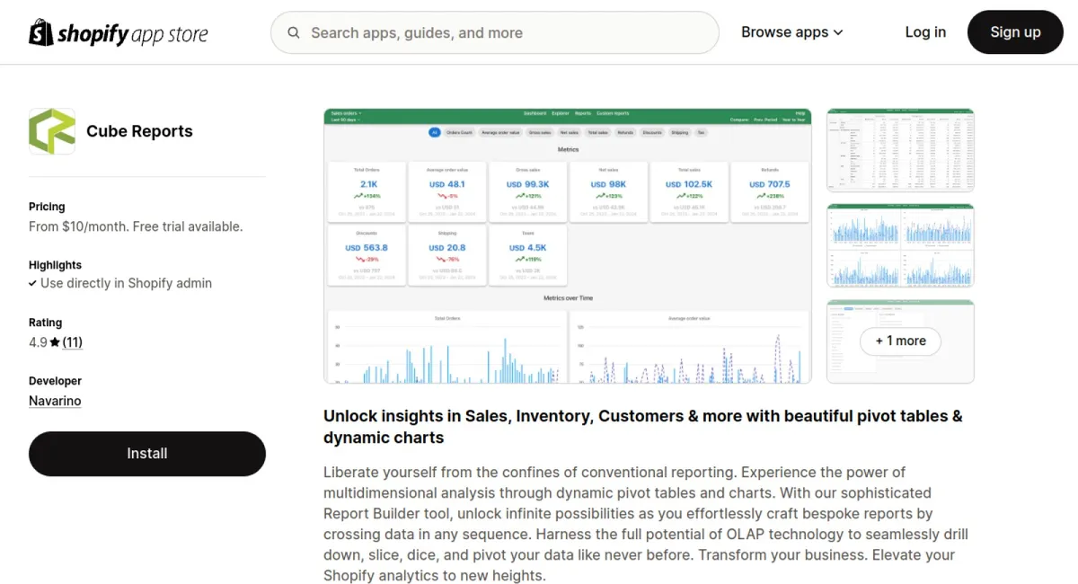Click the Rating heading
The image size is (1078, 584).
click(x=46, y=323)
